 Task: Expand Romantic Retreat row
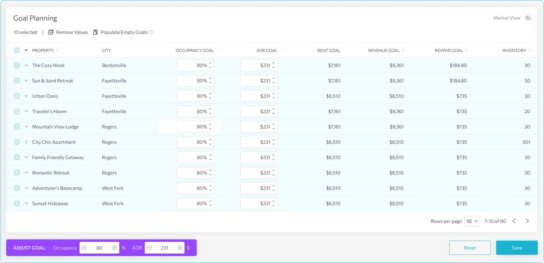pyautogui.click(x=26, y=173)
